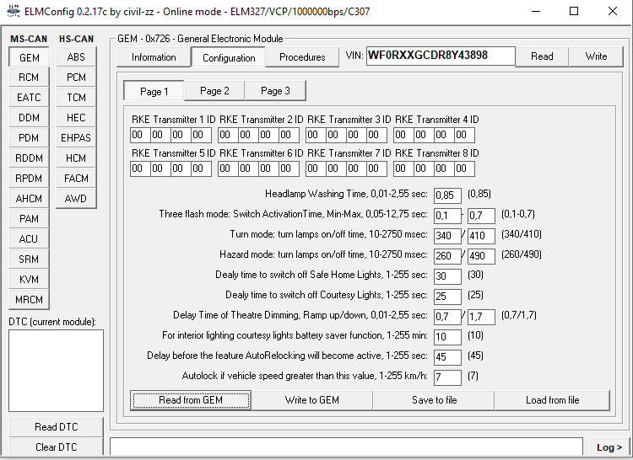This screenshot has width=633, height=460.
Task: Switch to the Information tab
Action: tap(154, 57)
